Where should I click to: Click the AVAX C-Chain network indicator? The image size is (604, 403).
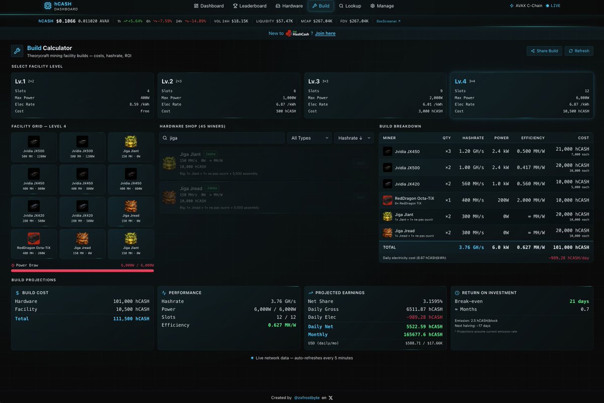pyautogui.click(x=526, y=6)
